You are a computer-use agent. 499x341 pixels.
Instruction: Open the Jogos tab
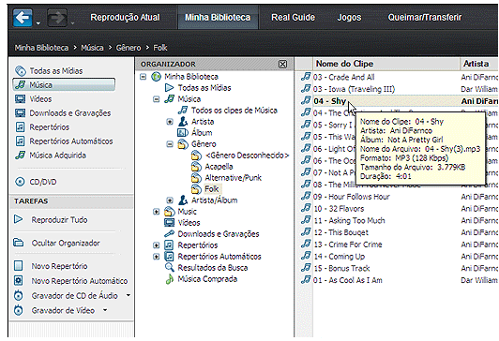pyautogui.click(x=349, y=18)
